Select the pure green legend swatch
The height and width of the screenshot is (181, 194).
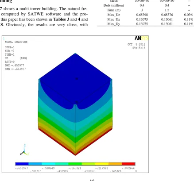75,164
